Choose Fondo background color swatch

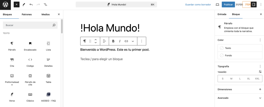click(240, 55)
